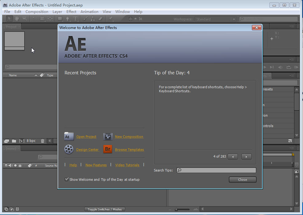Image resolution: width=303 pixels, height=215 pixels.
Task: Toggle the Audio speaker column in timeline
Action: click(x=11, y=165)
